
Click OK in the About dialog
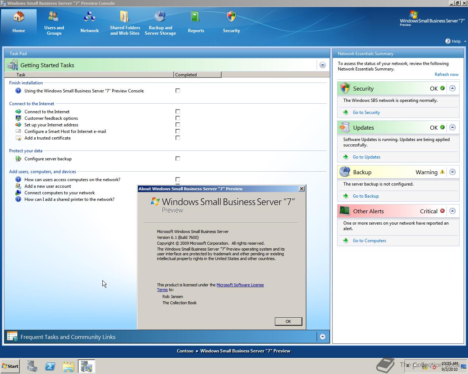[x=288, y=321]
